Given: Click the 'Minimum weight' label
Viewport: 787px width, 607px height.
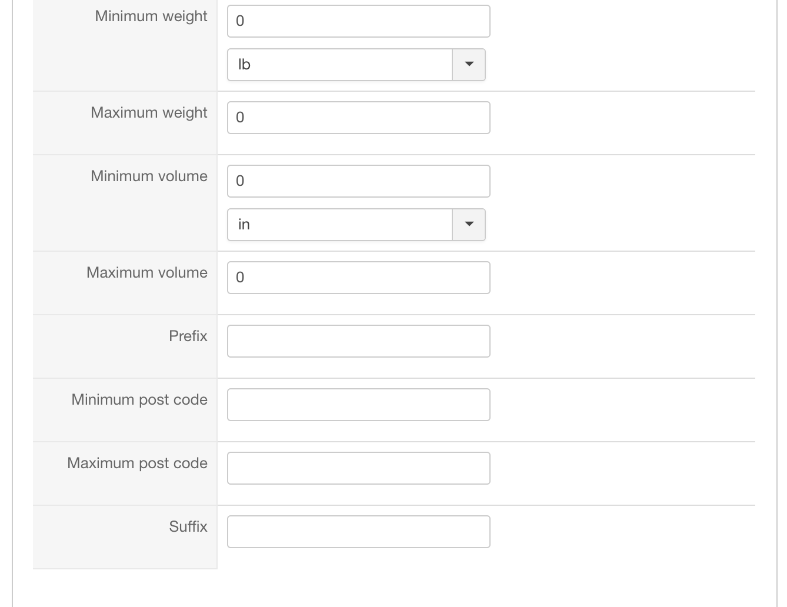Looking at the screenshot, I should [151, 16].
